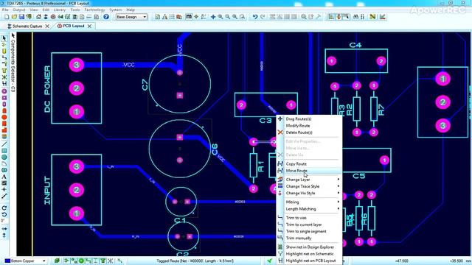Click the horizontal mirror arrows icon

point(4,229)
